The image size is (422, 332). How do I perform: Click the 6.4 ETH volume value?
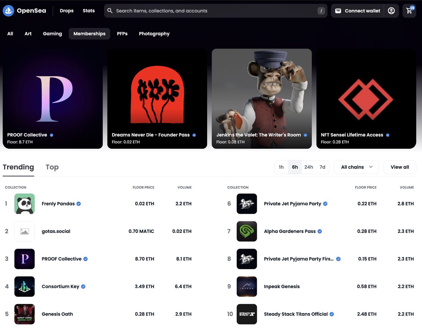[x=183, y=287]
